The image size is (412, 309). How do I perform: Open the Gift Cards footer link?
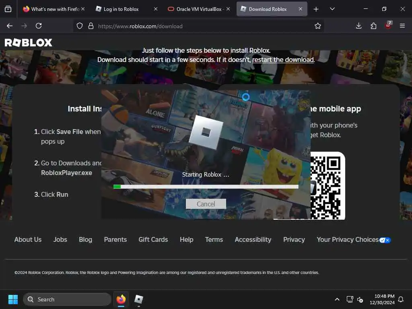point(153,240)
